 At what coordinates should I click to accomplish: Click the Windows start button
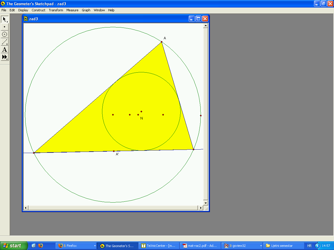[x=14, y=246]
